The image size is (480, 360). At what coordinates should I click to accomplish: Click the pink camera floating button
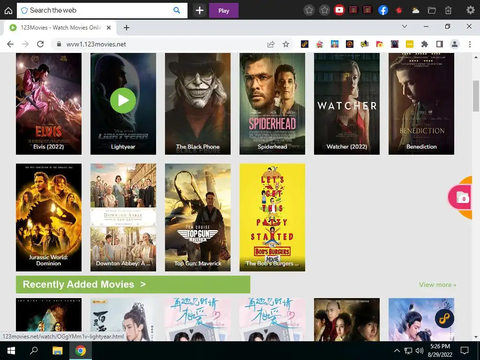(x=460, y=197)
